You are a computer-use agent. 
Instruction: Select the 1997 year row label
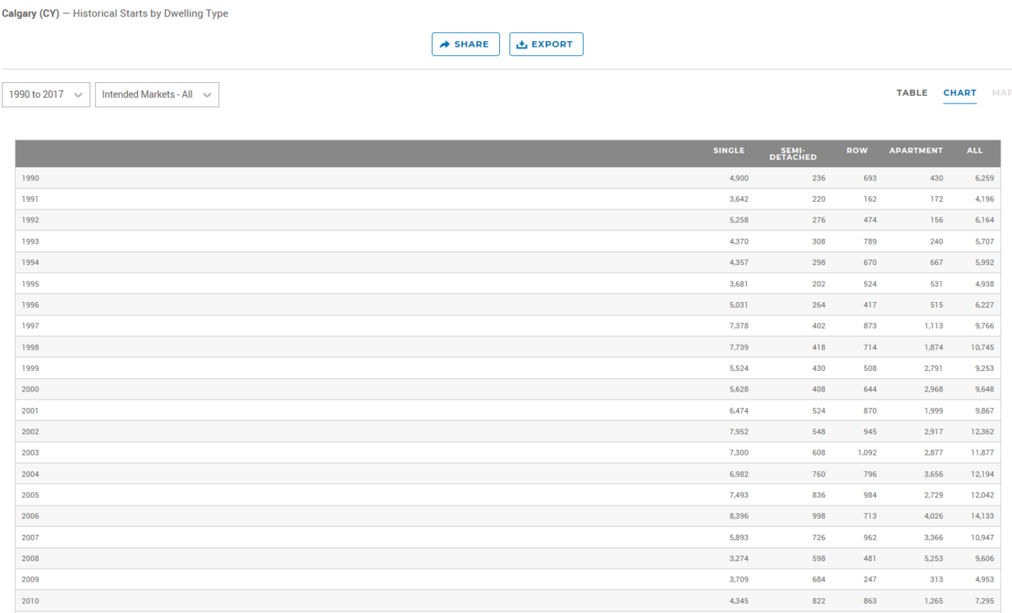(30, 326)
